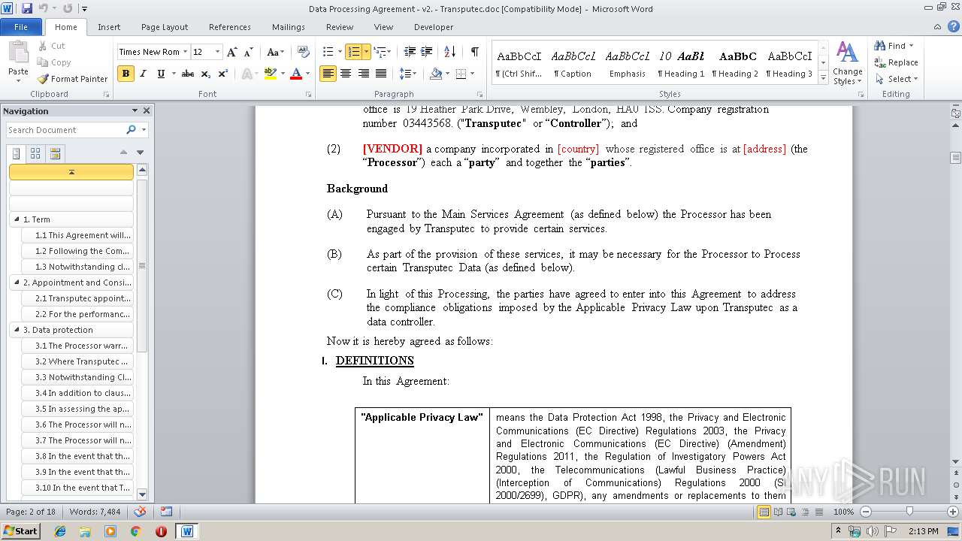Click the Replace button
The height and width of the screenshot is (541, 962).
click(x=896, y=62)
